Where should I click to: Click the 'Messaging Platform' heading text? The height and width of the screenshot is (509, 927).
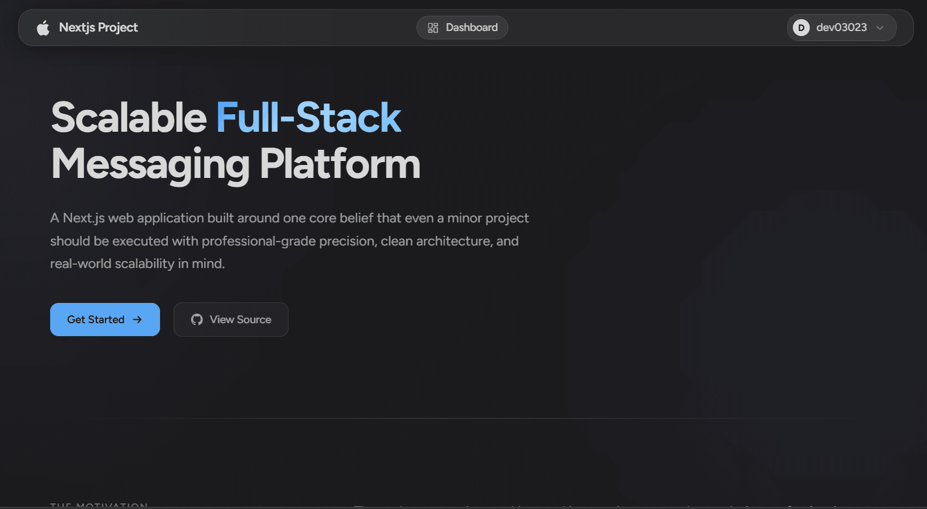tap(236, 164)
